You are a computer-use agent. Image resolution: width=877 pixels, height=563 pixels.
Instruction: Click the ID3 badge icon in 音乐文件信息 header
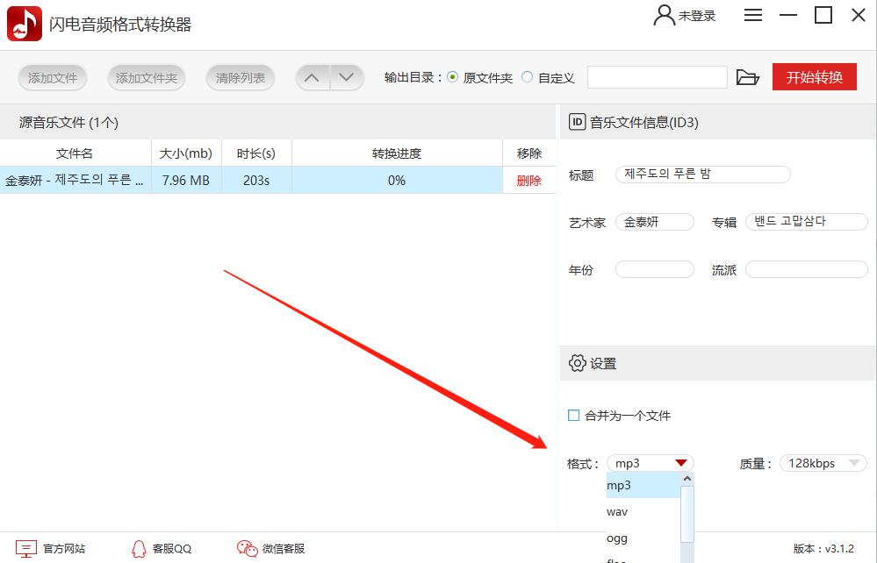(x=576, y=122)
